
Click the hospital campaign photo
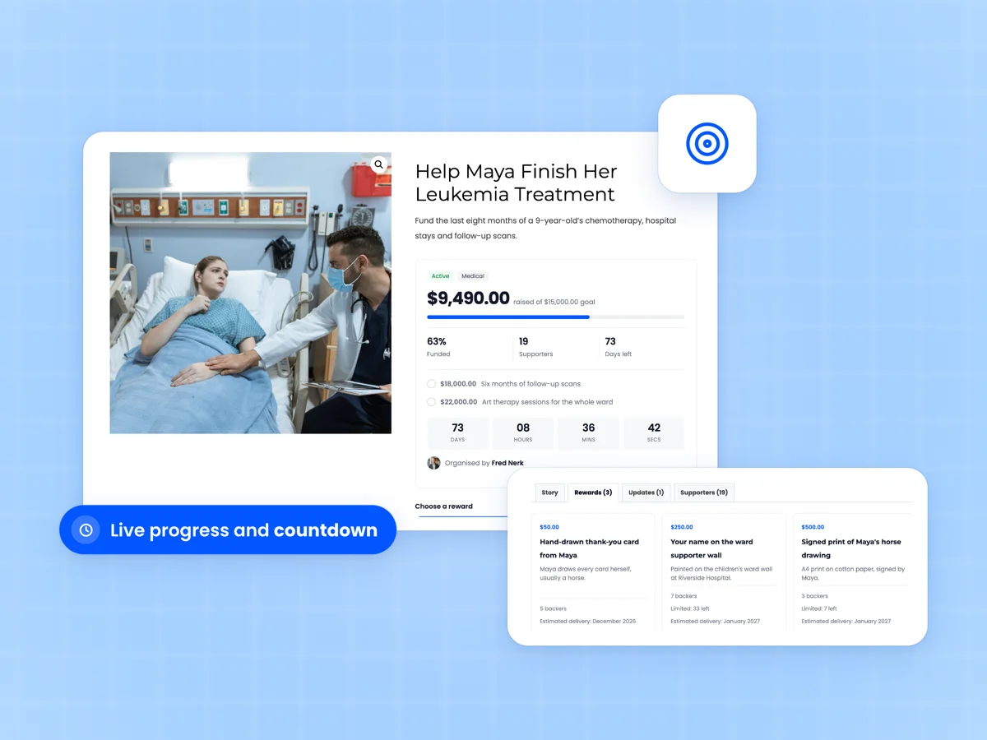pos(251,293)
